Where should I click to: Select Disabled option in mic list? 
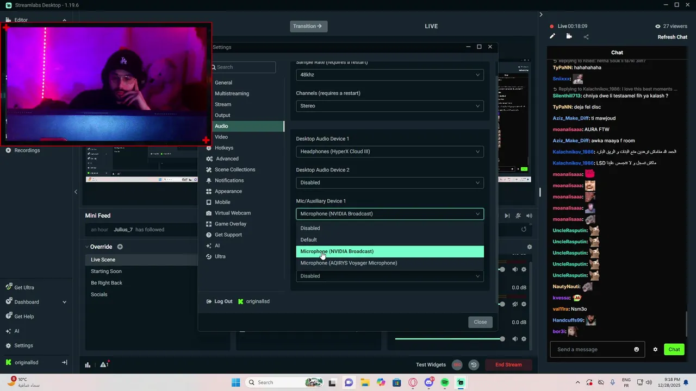[x=390, y=228]
